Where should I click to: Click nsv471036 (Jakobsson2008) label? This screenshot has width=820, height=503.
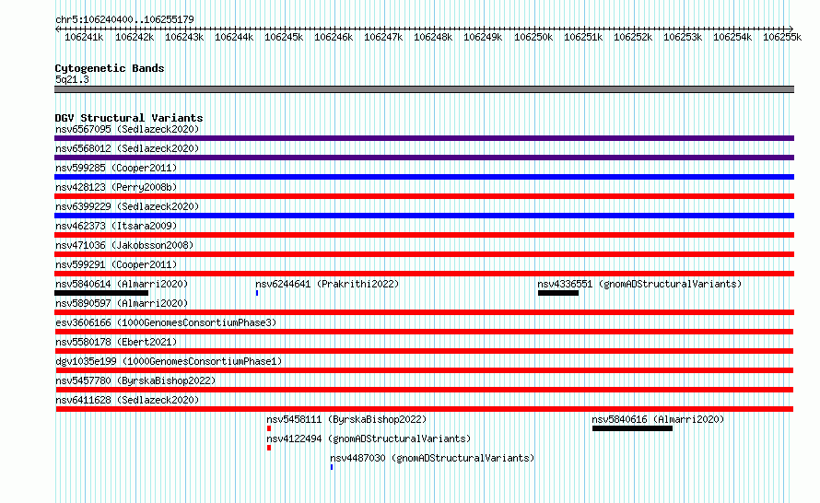(x=124, y=245)
